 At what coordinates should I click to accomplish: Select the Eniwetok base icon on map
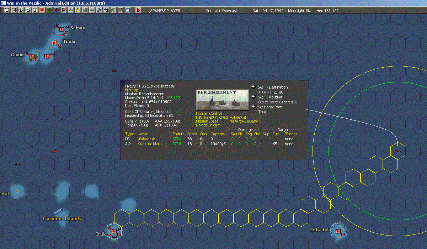coord(338,231)
